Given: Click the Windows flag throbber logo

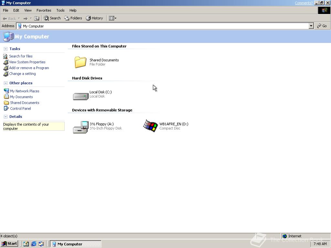Looking at the screenshot, I should [x=324, y=10].
